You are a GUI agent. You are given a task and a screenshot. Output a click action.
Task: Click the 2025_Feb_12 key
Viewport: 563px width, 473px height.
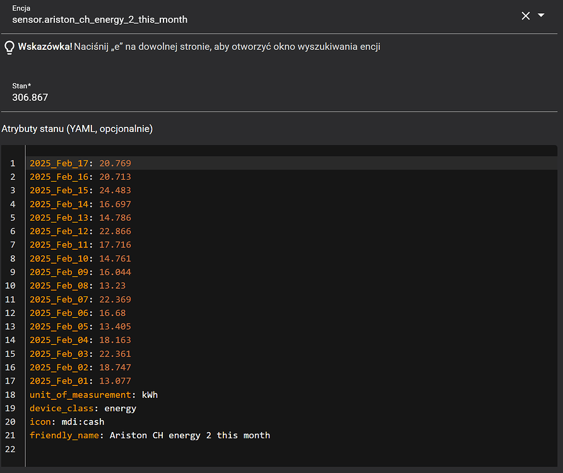[59, 231]
